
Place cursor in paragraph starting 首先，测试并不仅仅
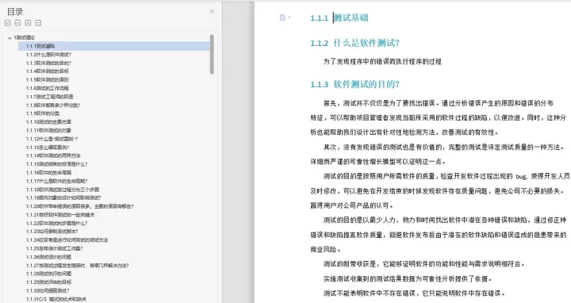438,117
